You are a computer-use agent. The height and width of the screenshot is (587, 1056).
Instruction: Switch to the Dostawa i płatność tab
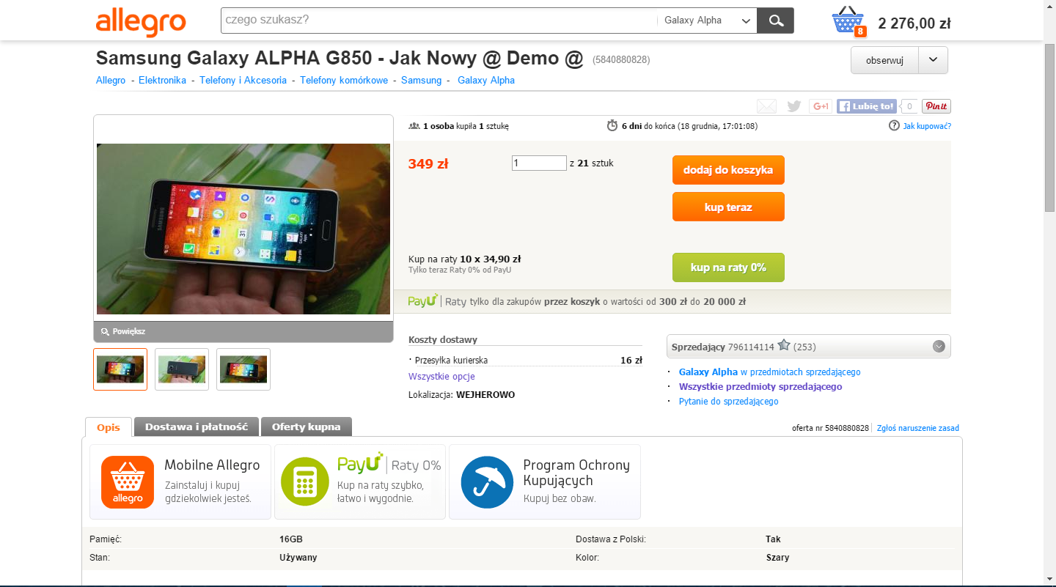196,427
